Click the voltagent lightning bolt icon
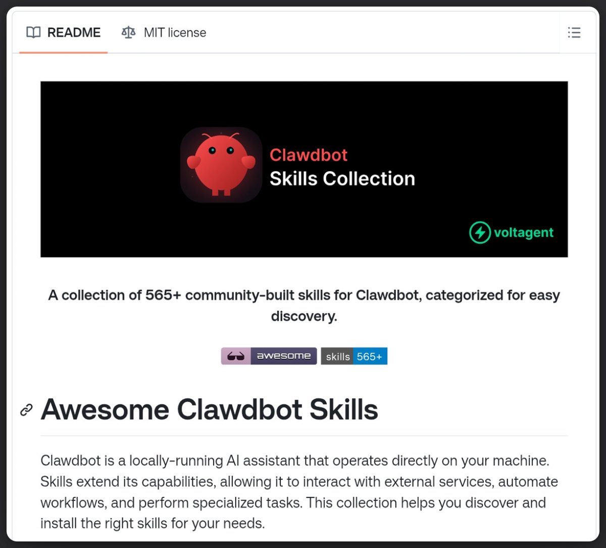Viewport: 606px width, 548px height. click(x=479, y=233)
